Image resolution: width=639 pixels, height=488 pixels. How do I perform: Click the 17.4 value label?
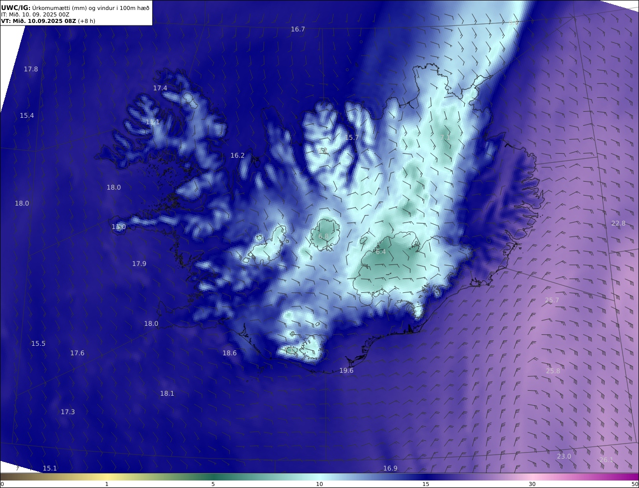(160, 88)
